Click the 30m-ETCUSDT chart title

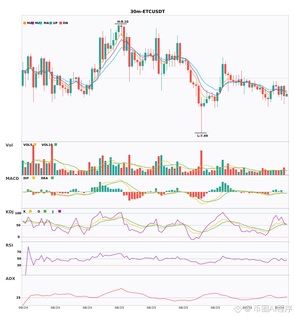click(x=147, y=12)
